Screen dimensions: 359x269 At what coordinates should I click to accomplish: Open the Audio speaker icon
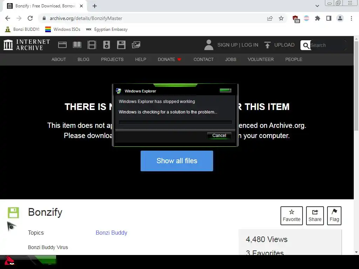click(107, 45)
